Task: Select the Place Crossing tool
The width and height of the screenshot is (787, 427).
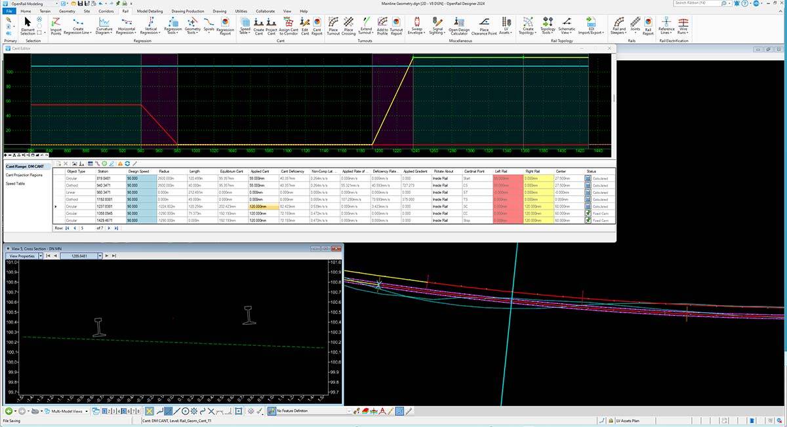Action: pyautogui.click(x=349, y=25)
